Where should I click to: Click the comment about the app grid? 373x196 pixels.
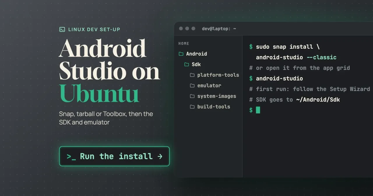tap(300, 68)
